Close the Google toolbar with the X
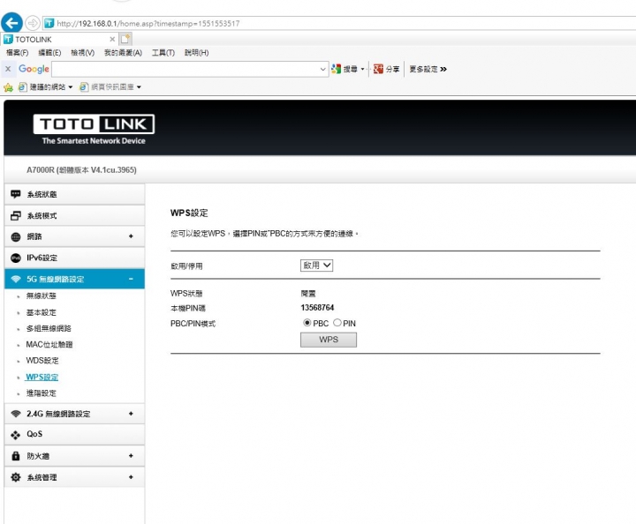The width and height of the screenshot is (636, 524). (8, 69)
